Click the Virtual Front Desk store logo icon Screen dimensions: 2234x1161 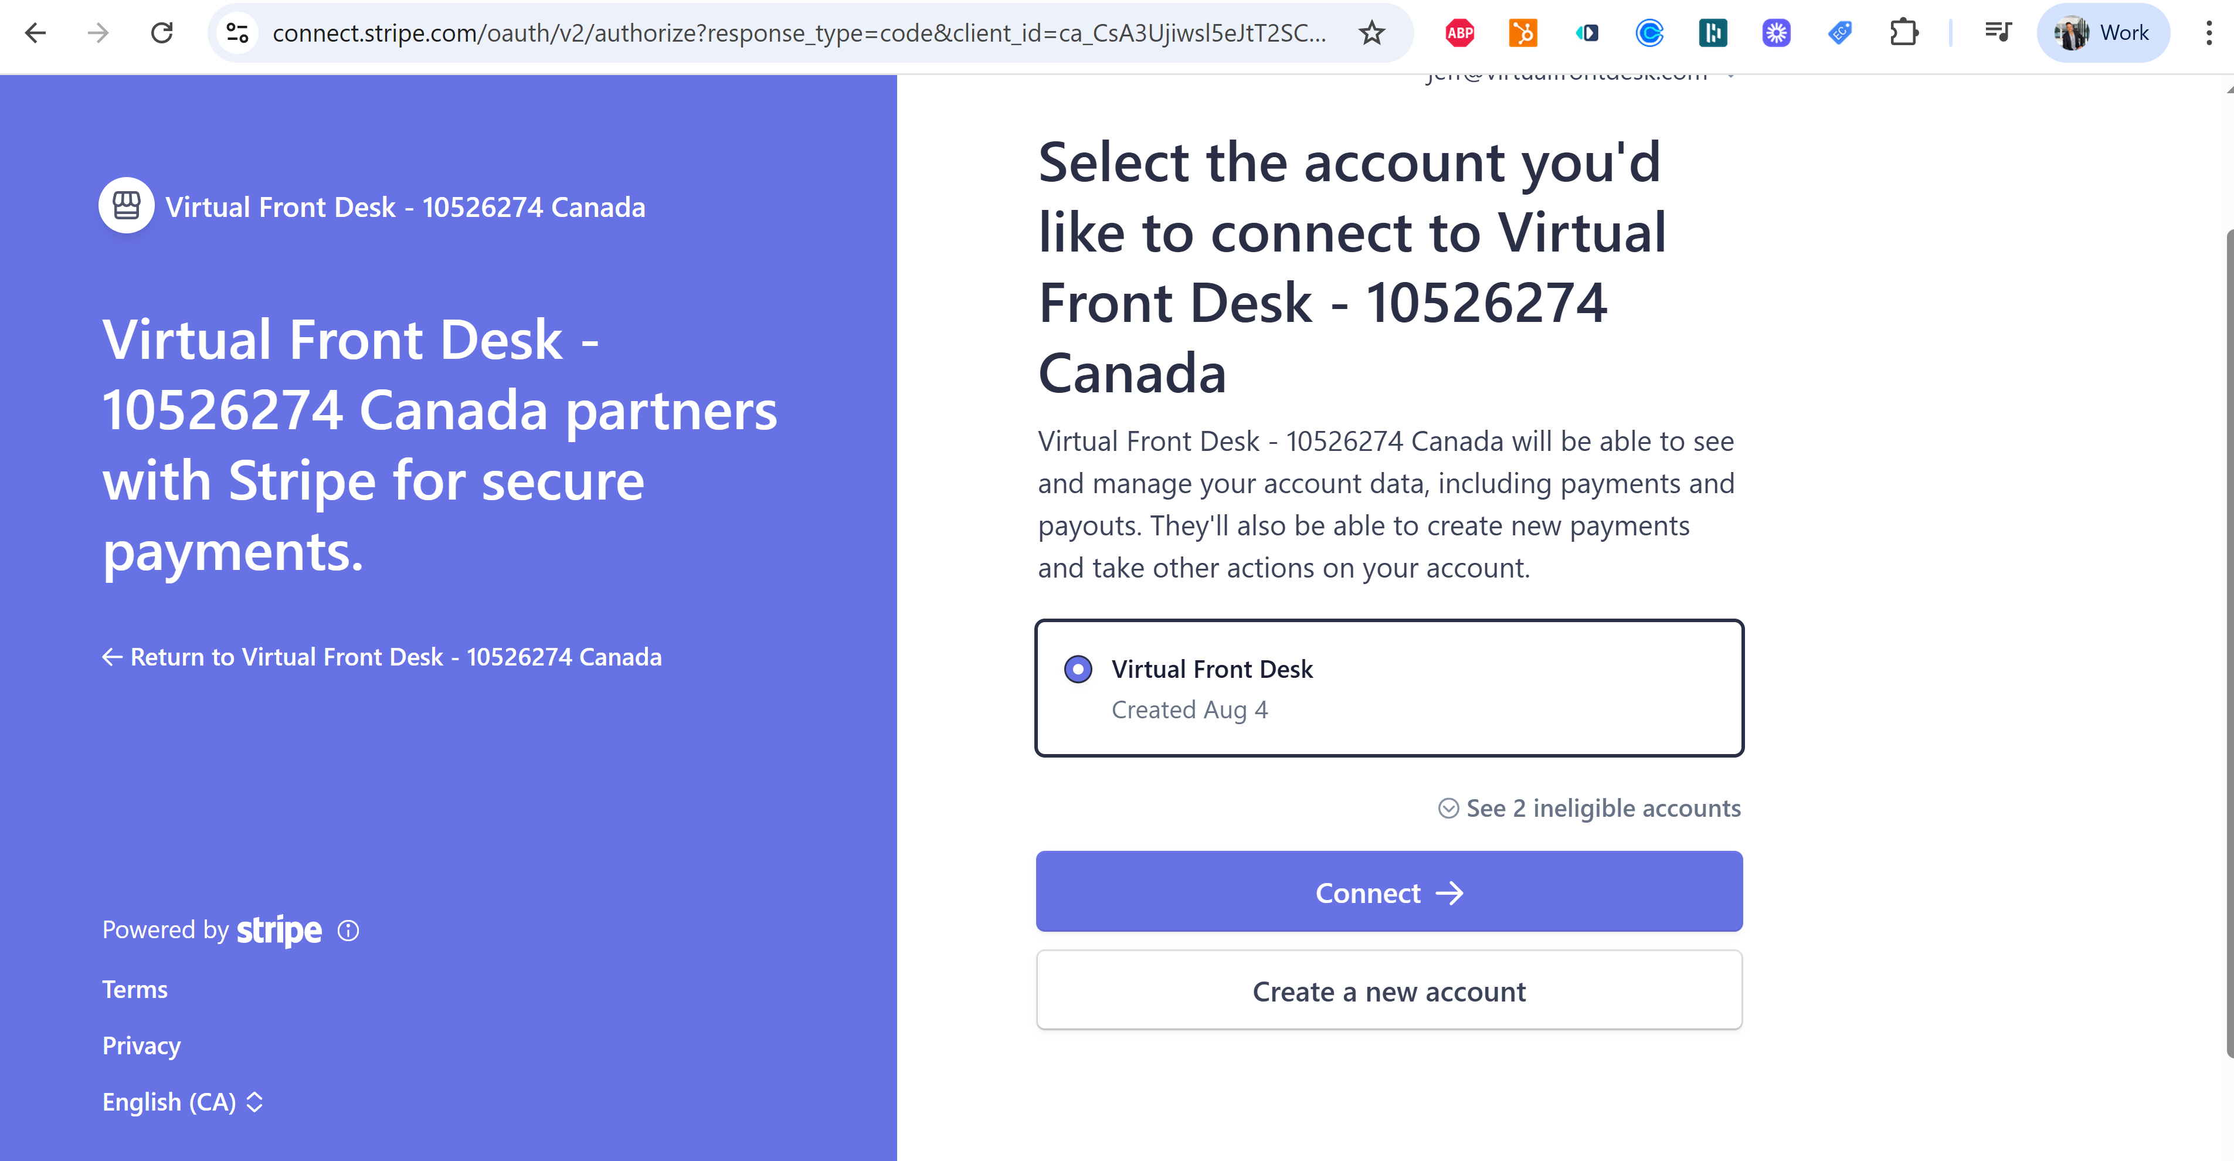[127, 205]
